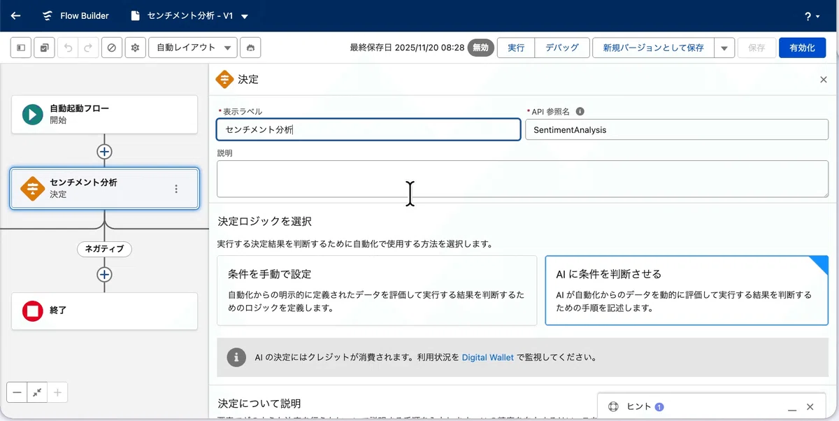
Task: Toggle the toolbox sidebar panel icon
Action: pos(21,48)
